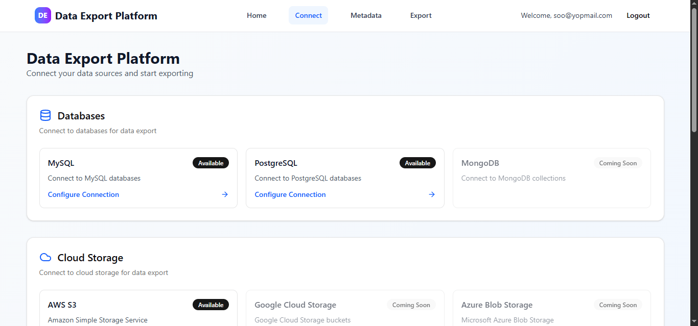The width and height of the screenshot is (698, 326).
Task: Click the DE logo icon
Action: (43, 15)
